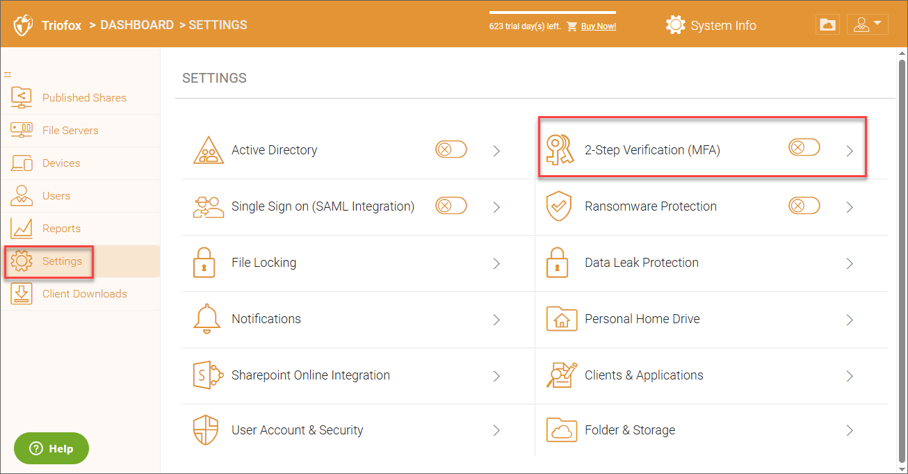Enable the 2-Step Verification MFA switch

804,147
